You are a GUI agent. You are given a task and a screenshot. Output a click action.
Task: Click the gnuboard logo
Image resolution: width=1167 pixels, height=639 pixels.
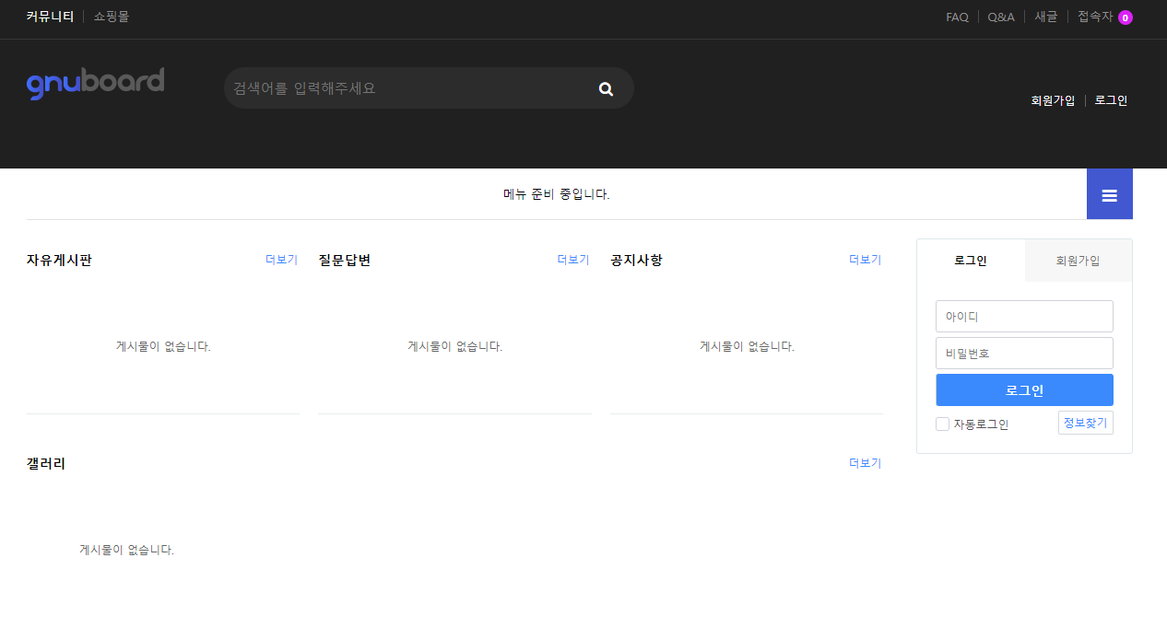(95, 83)
